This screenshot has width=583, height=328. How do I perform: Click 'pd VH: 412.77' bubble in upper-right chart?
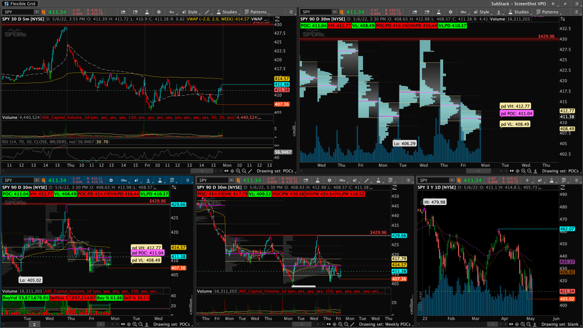(516, 105)
